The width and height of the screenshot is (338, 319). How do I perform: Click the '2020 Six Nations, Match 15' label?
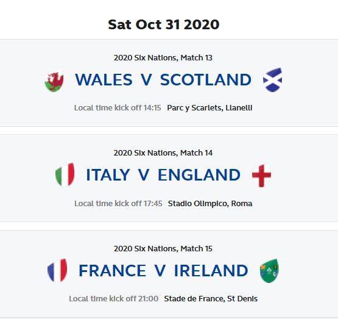coord(163,249)
